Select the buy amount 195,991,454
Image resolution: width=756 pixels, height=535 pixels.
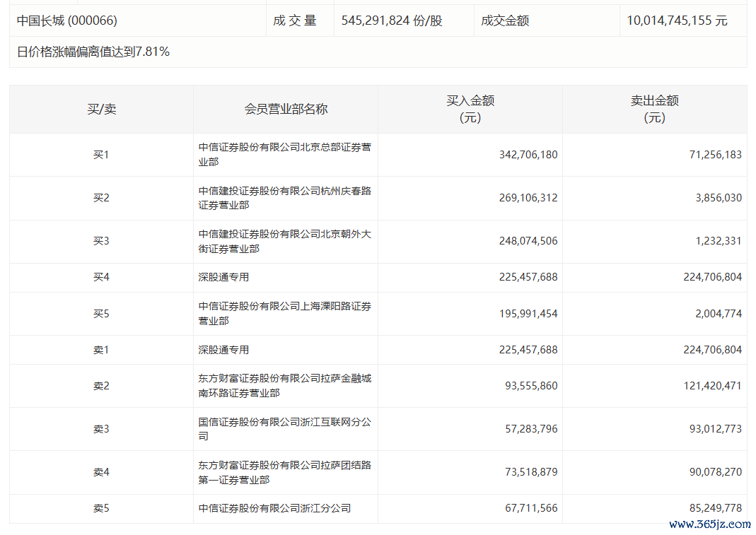tap(528, 314)
